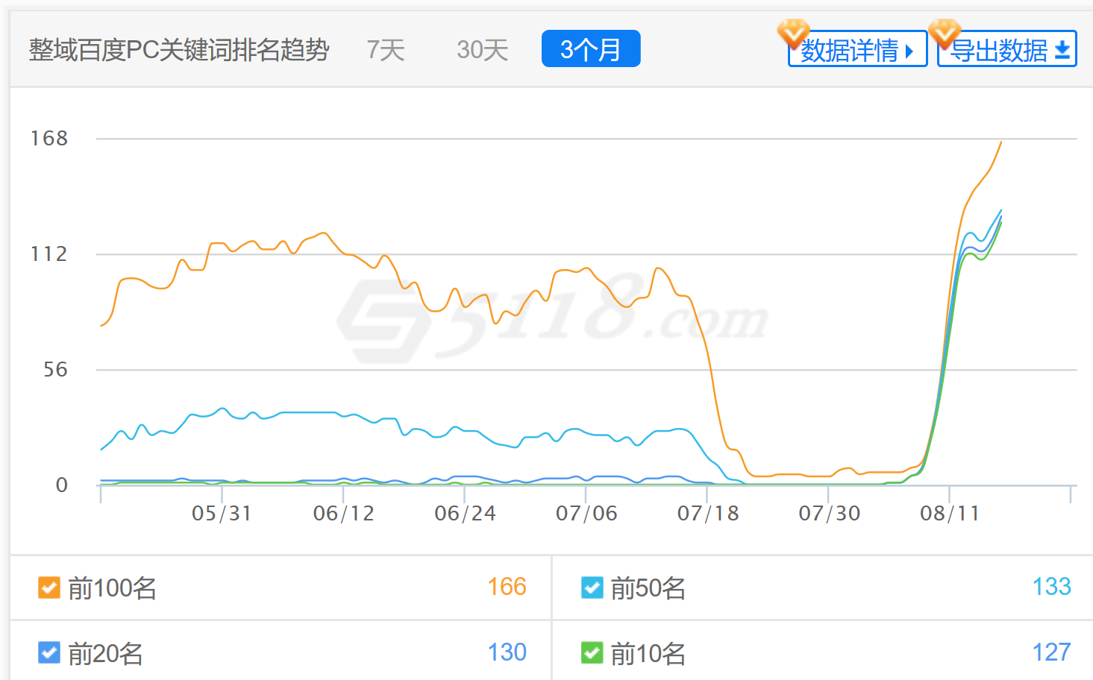Image resolution: width=1093 pixels, height=680 pixels.
Task: Switch to the 7天 range tab
Action: click(386, 50)
